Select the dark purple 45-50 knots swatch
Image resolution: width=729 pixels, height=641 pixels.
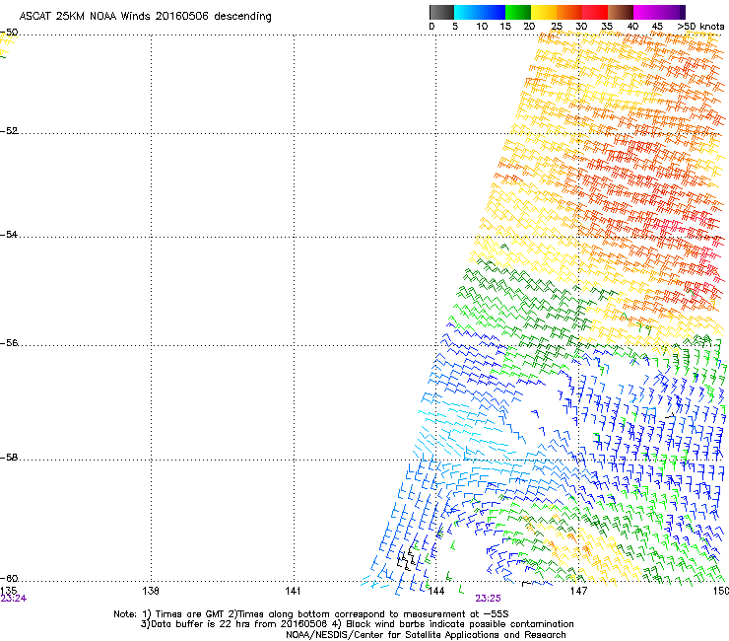pyautogui.click(x=672, y=12)
